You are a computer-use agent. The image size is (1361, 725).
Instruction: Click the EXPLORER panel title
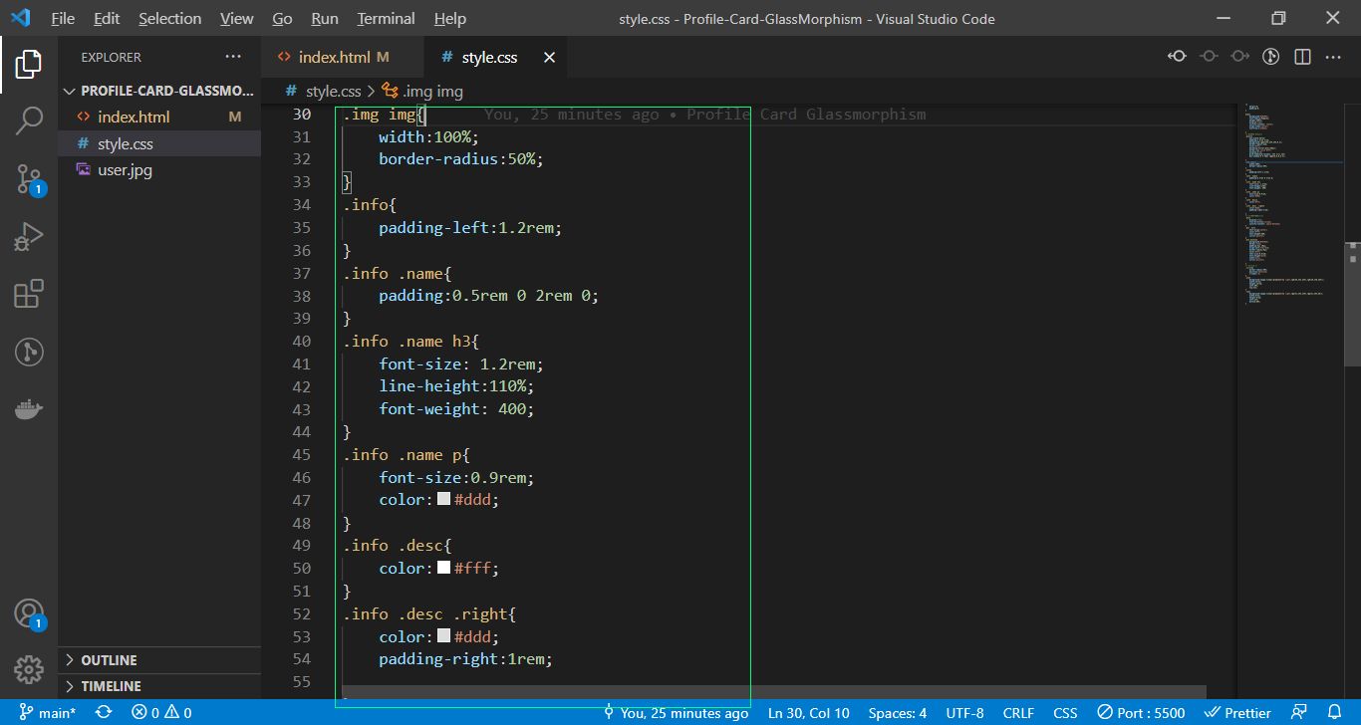point(111,58)
